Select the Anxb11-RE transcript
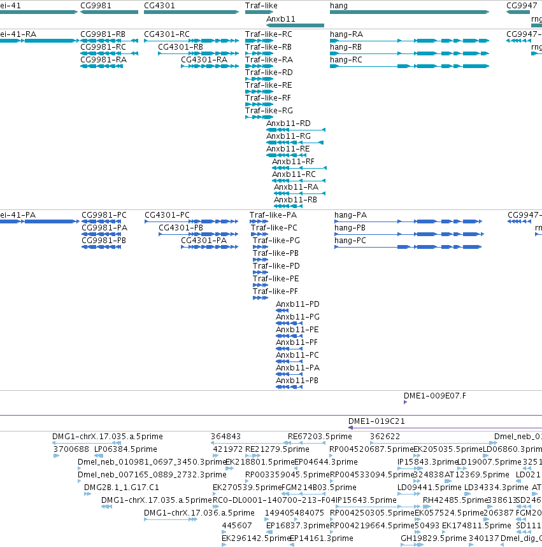The width and height of the screenshot is (542, 548). click(287, 155)
